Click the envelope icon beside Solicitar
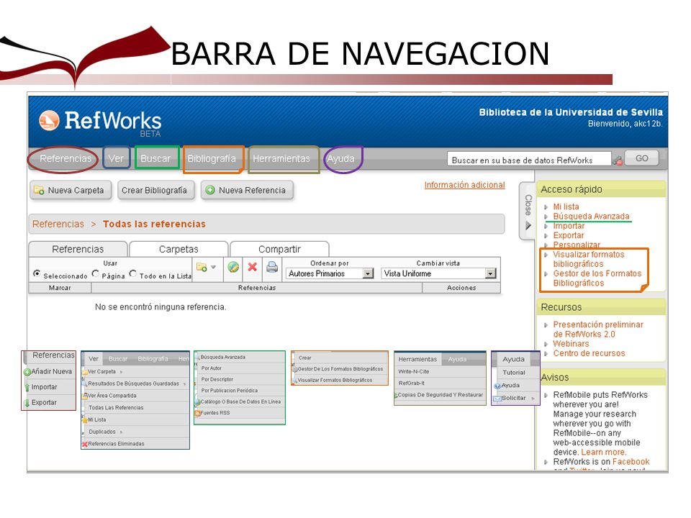This screenshot has width=691, height=518. pos(497,398)
